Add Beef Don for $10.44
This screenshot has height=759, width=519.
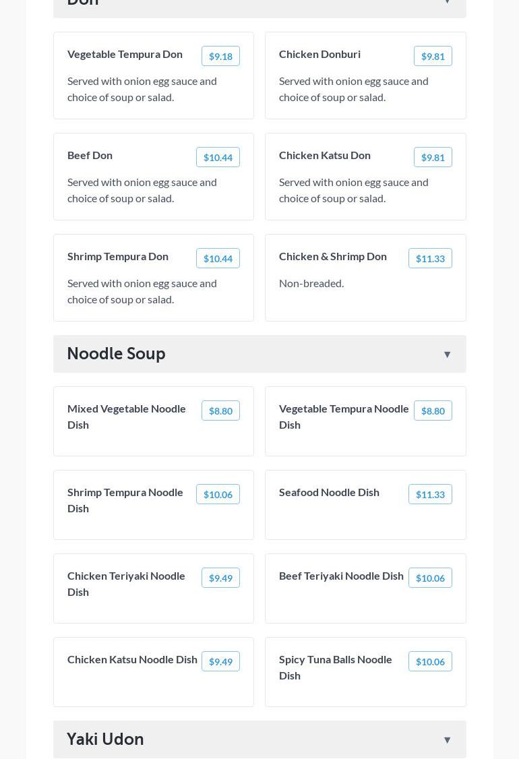click(x=218, y=158)
